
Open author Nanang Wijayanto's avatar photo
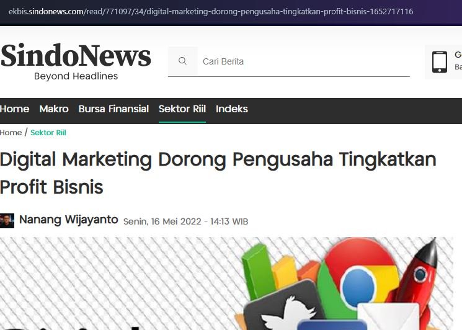tap(7, 221)
